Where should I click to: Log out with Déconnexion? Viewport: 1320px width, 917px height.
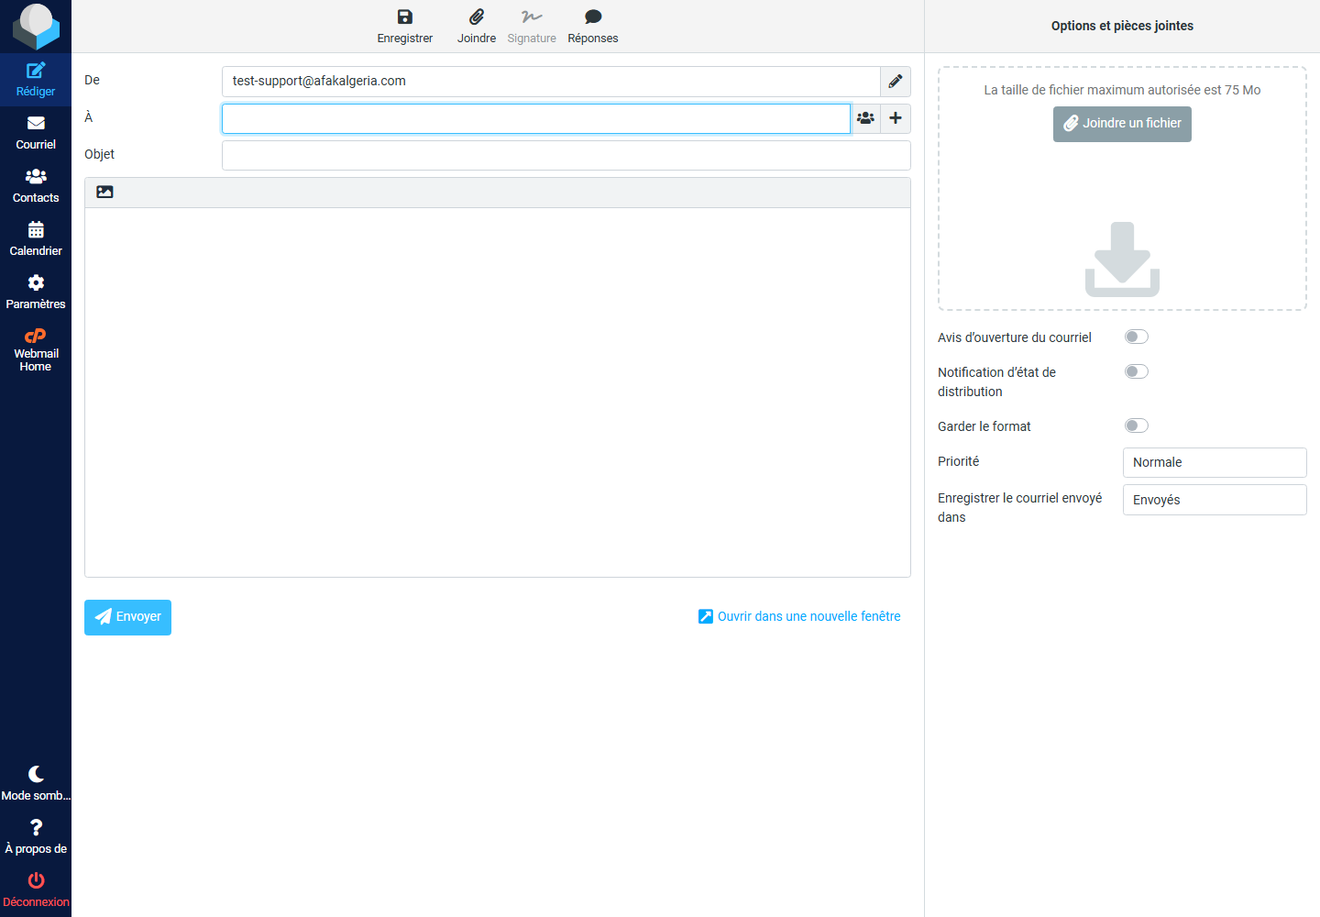tap(36, 890)
